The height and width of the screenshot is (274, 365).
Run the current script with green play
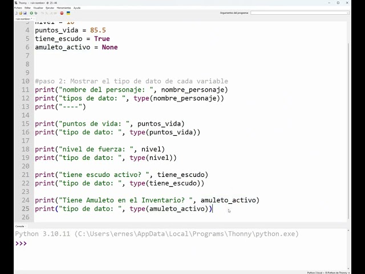click(31, 13)
